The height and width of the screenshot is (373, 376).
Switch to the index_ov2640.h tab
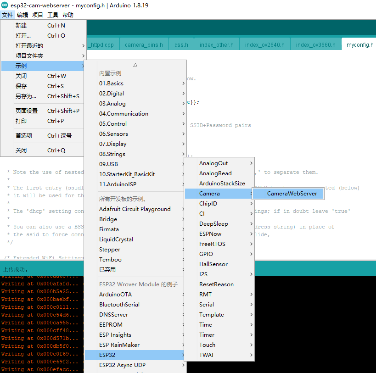coord(264,45)
